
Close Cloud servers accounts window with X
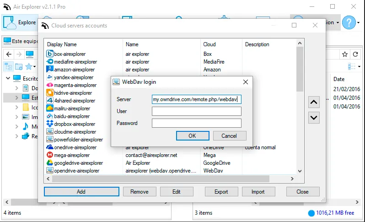[x=315, y=25]
